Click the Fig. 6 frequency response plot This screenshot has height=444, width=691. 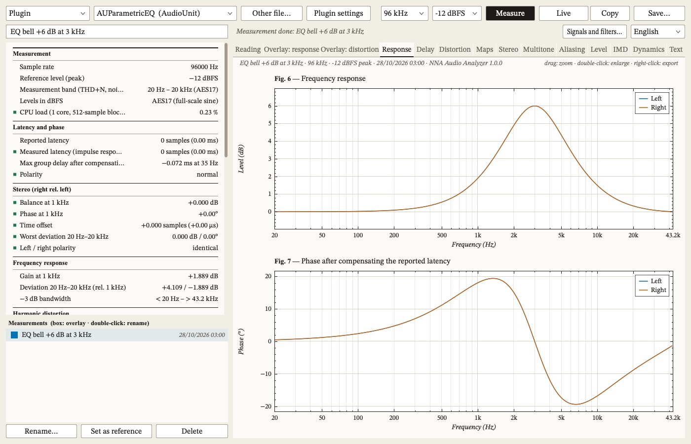point(473,159)
